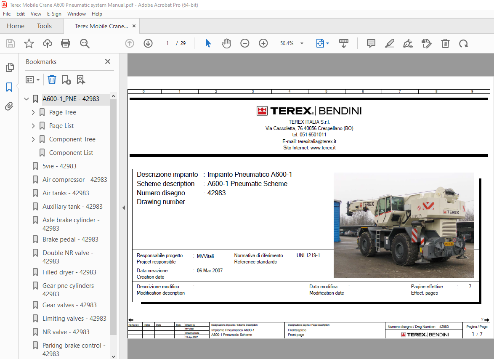Click the Save file icon
The image size is (494, 359).
click(11, 43)
